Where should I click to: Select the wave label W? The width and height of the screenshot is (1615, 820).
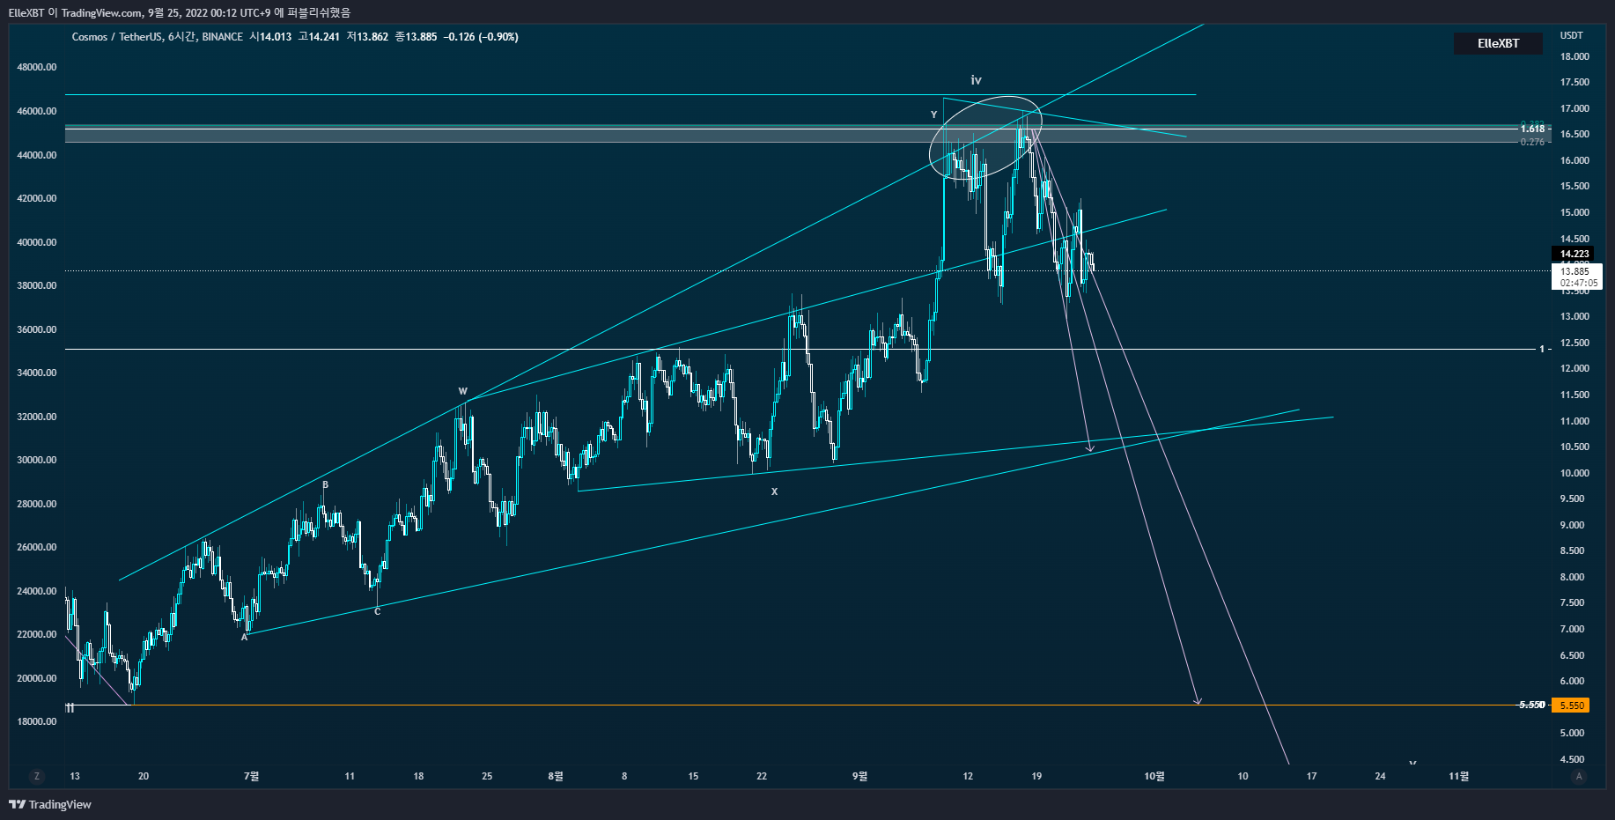[x=462, y=391]
